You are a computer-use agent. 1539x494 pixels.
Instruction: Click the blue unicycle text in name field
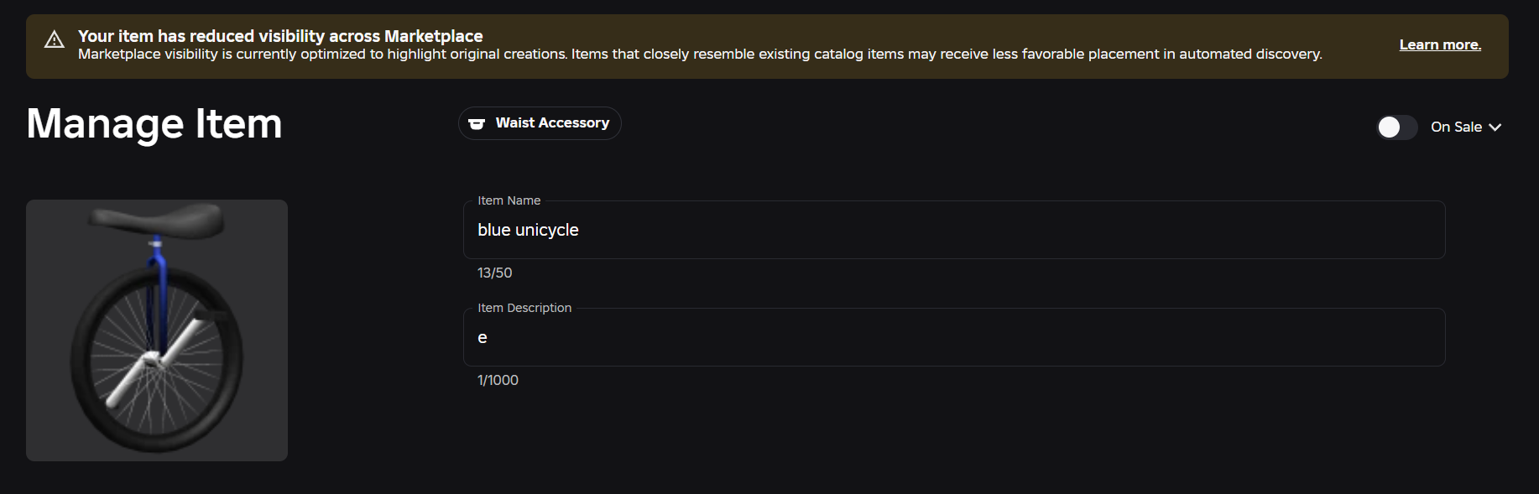pos(528,230)
